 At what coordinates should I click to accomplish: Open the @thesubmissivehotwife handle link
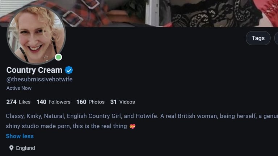[39, 79]
